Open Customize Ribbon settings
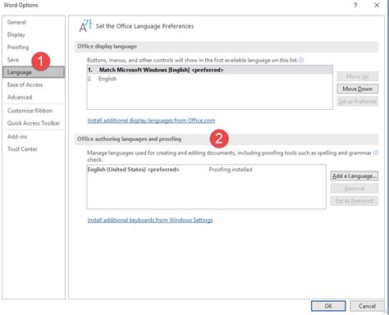389x315 pixels. (x=30, y=111)
